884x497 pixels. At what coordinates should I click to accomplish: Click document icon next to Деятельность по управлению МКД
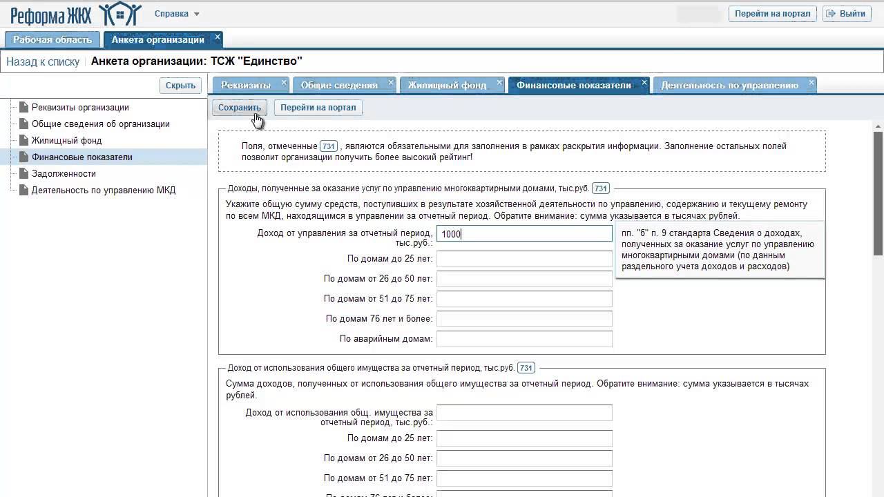pyautogui.click(x=24, y=190)
